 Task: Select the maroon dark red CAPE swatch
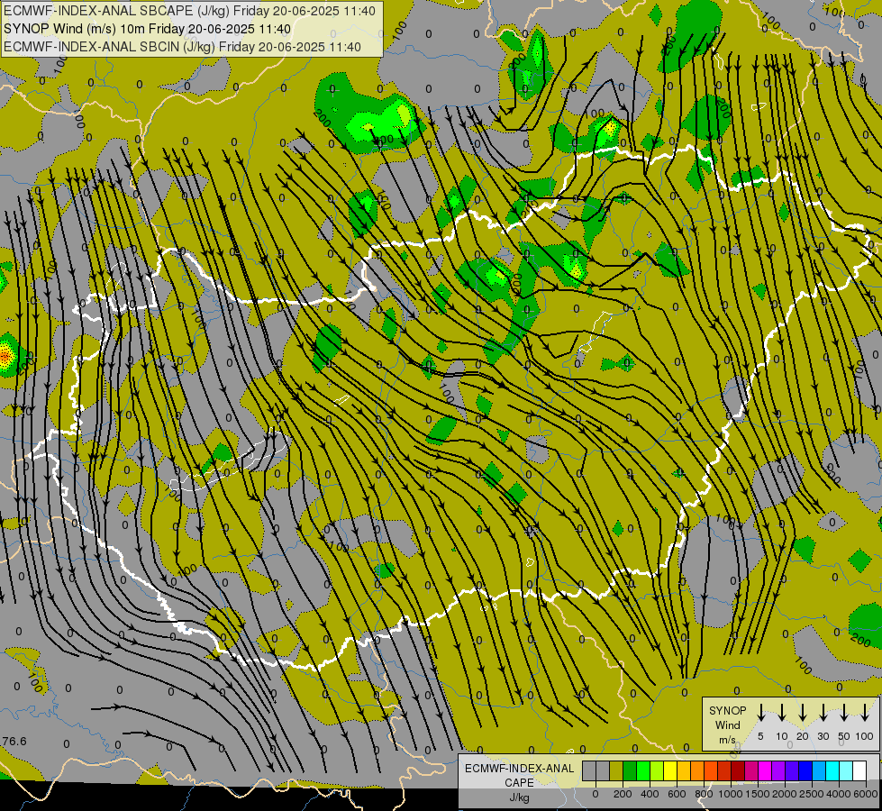click(x=739, y=770)
